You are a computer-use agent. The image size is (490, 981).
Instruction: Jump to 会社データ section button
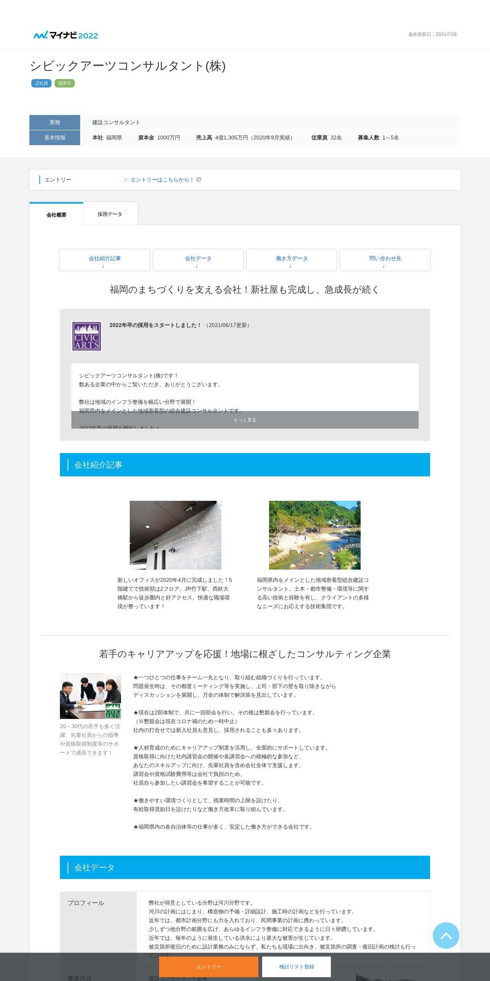[198, 260]
